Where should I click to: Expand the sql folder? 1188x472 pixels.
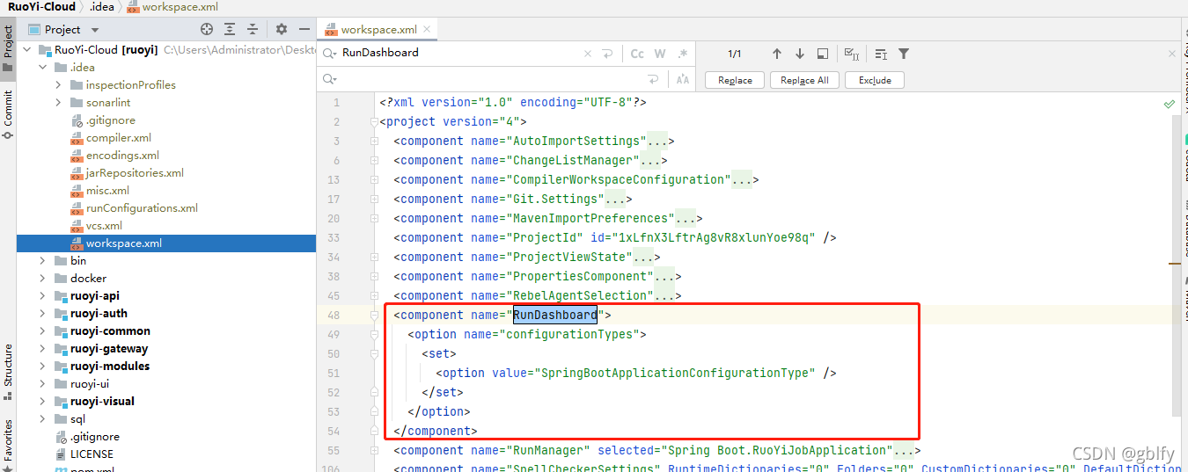(x=42, y=419)
